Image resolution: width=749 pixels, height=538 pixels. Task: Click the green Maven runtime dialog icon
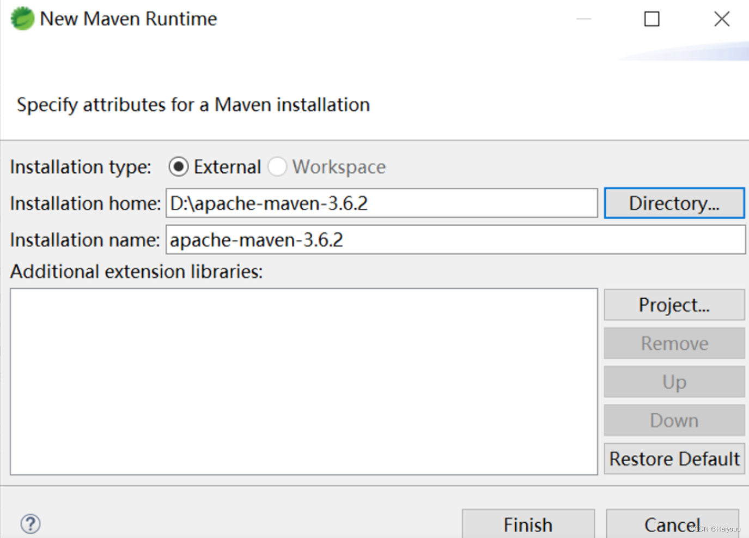tap(22, 18)
